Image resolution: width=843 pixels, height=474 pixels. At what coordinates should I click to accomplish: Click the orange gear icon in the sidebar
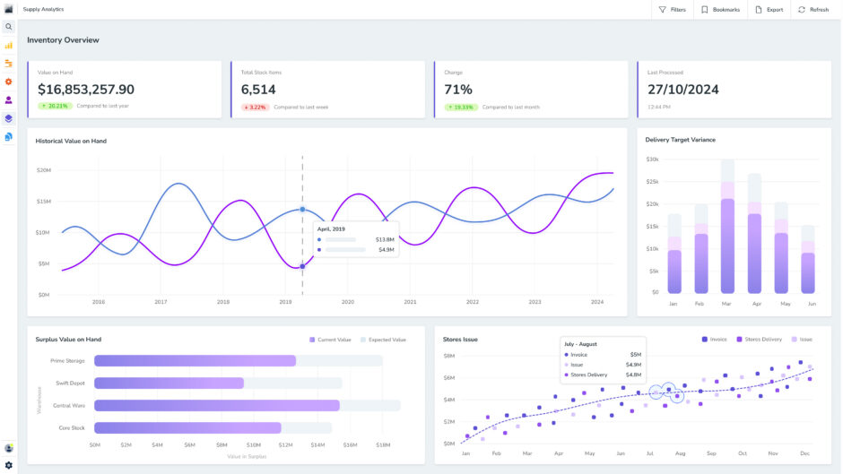coord(9,82)
